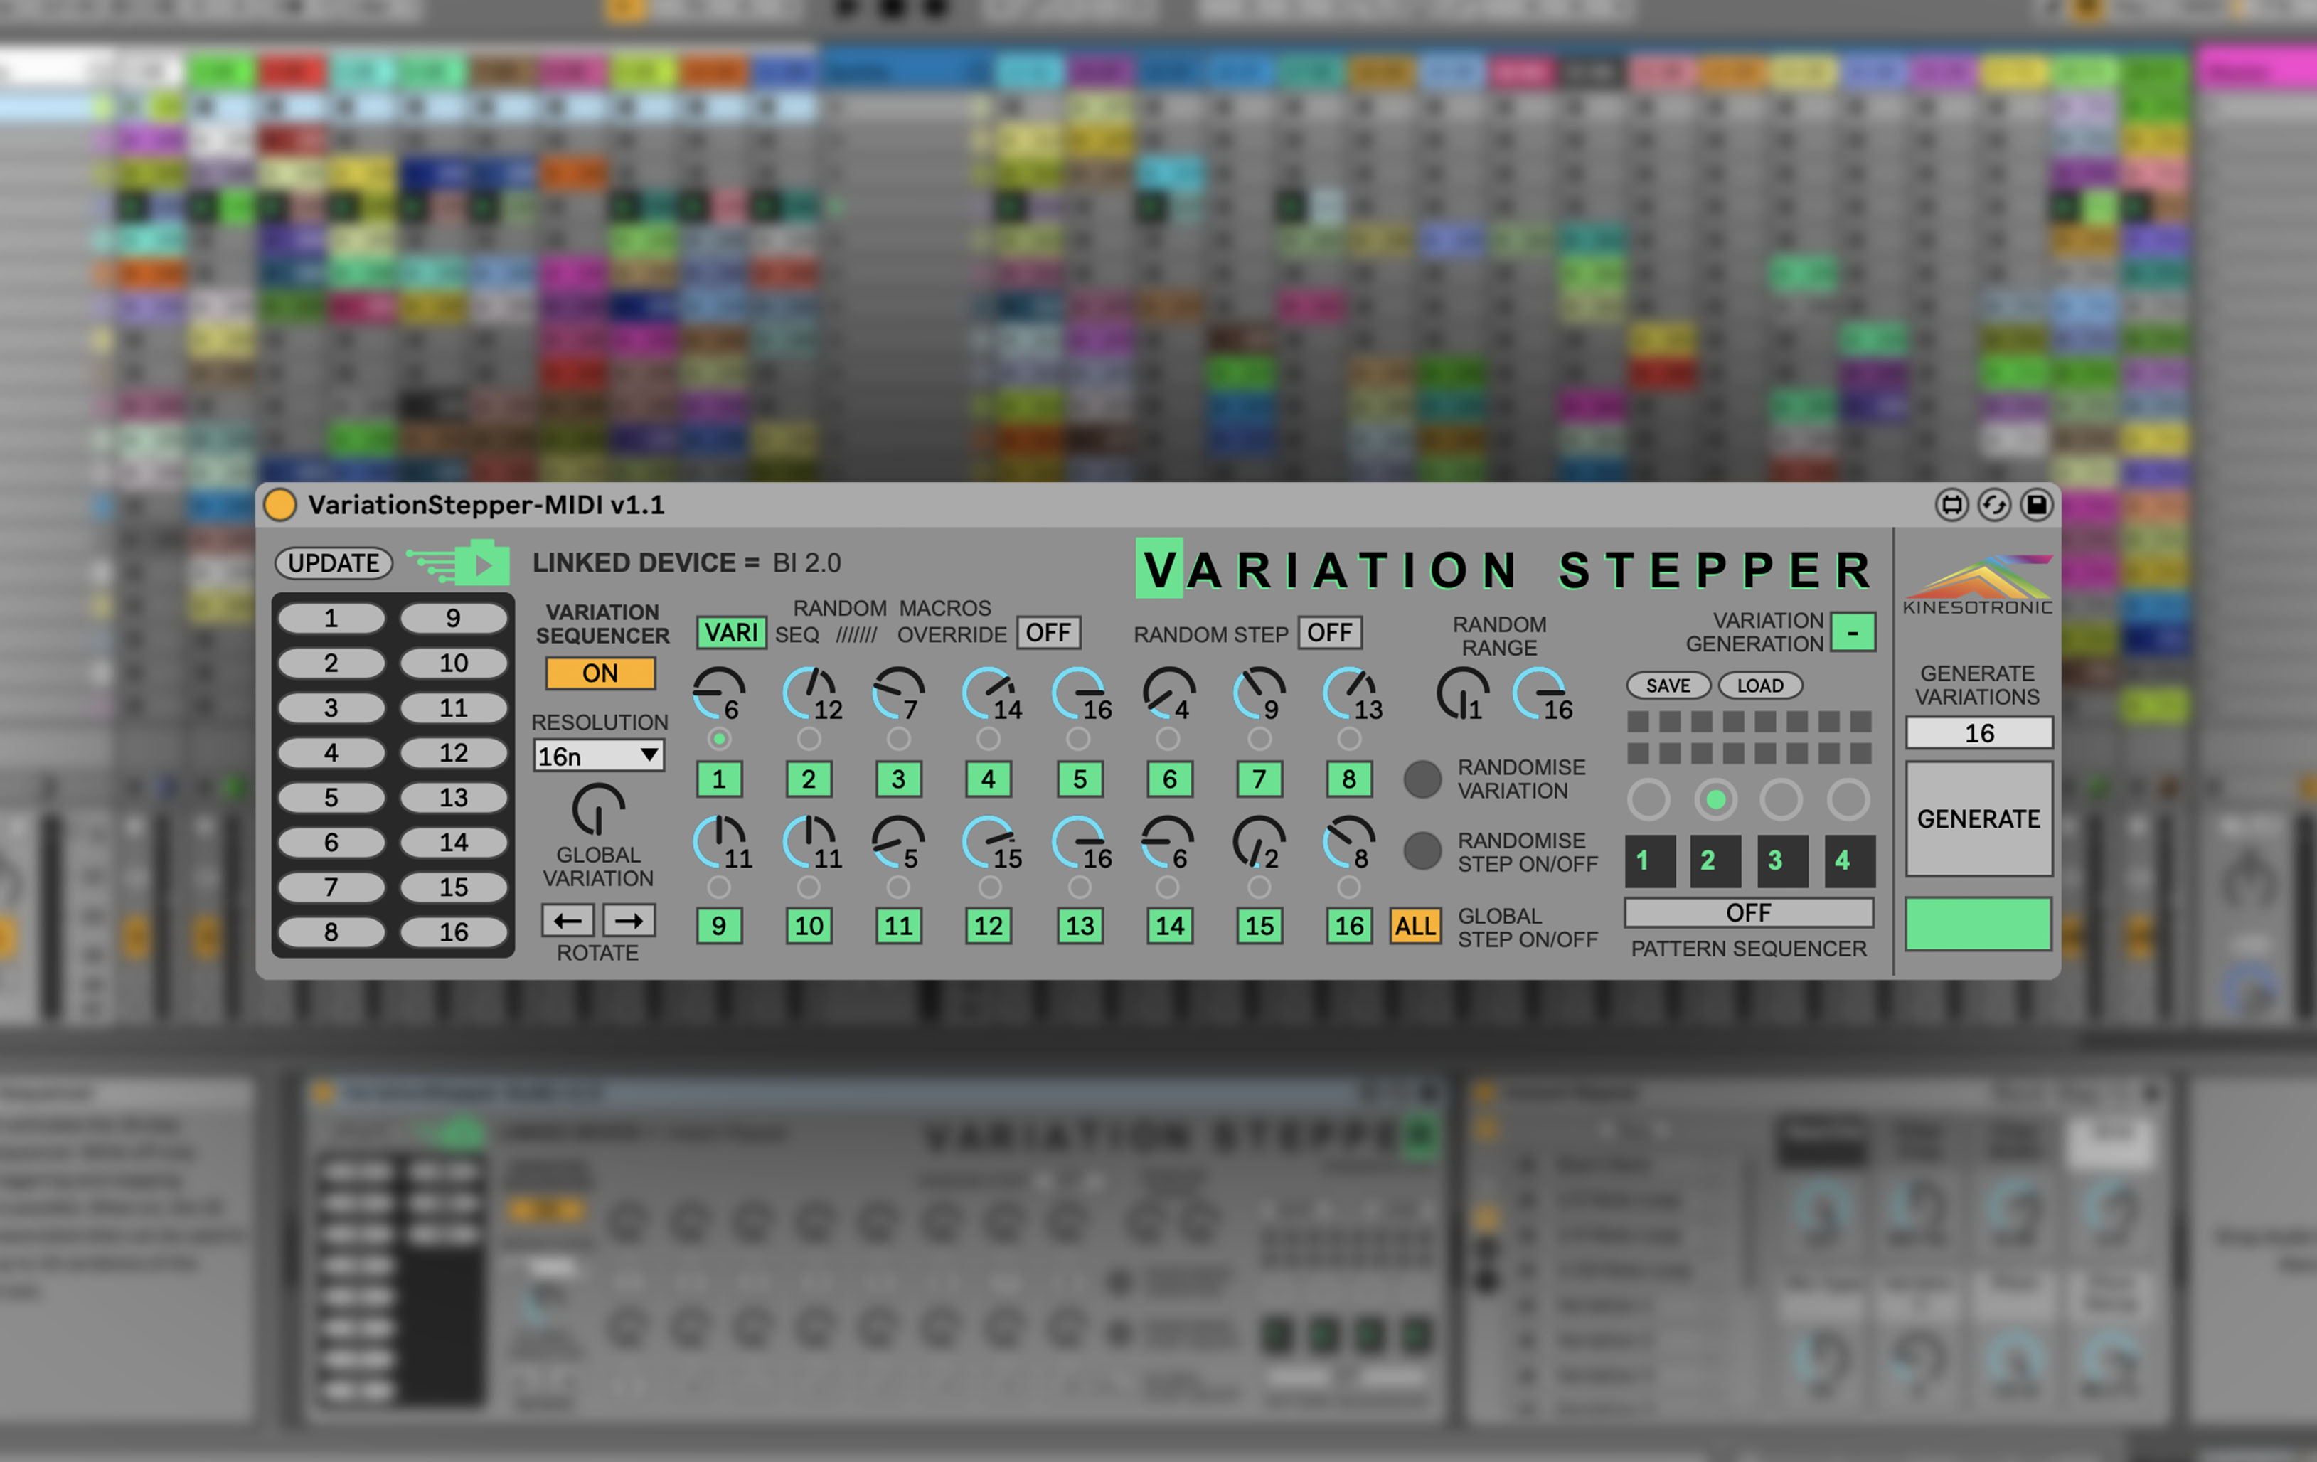Click the Kinesotronic logo
This screenshot has width=2317, height=1462.
1977,584
